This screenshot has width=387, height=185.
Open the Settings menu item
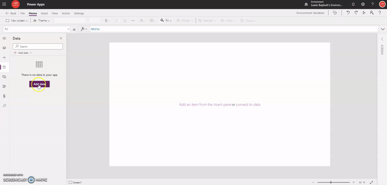click(x=79, y=13)
